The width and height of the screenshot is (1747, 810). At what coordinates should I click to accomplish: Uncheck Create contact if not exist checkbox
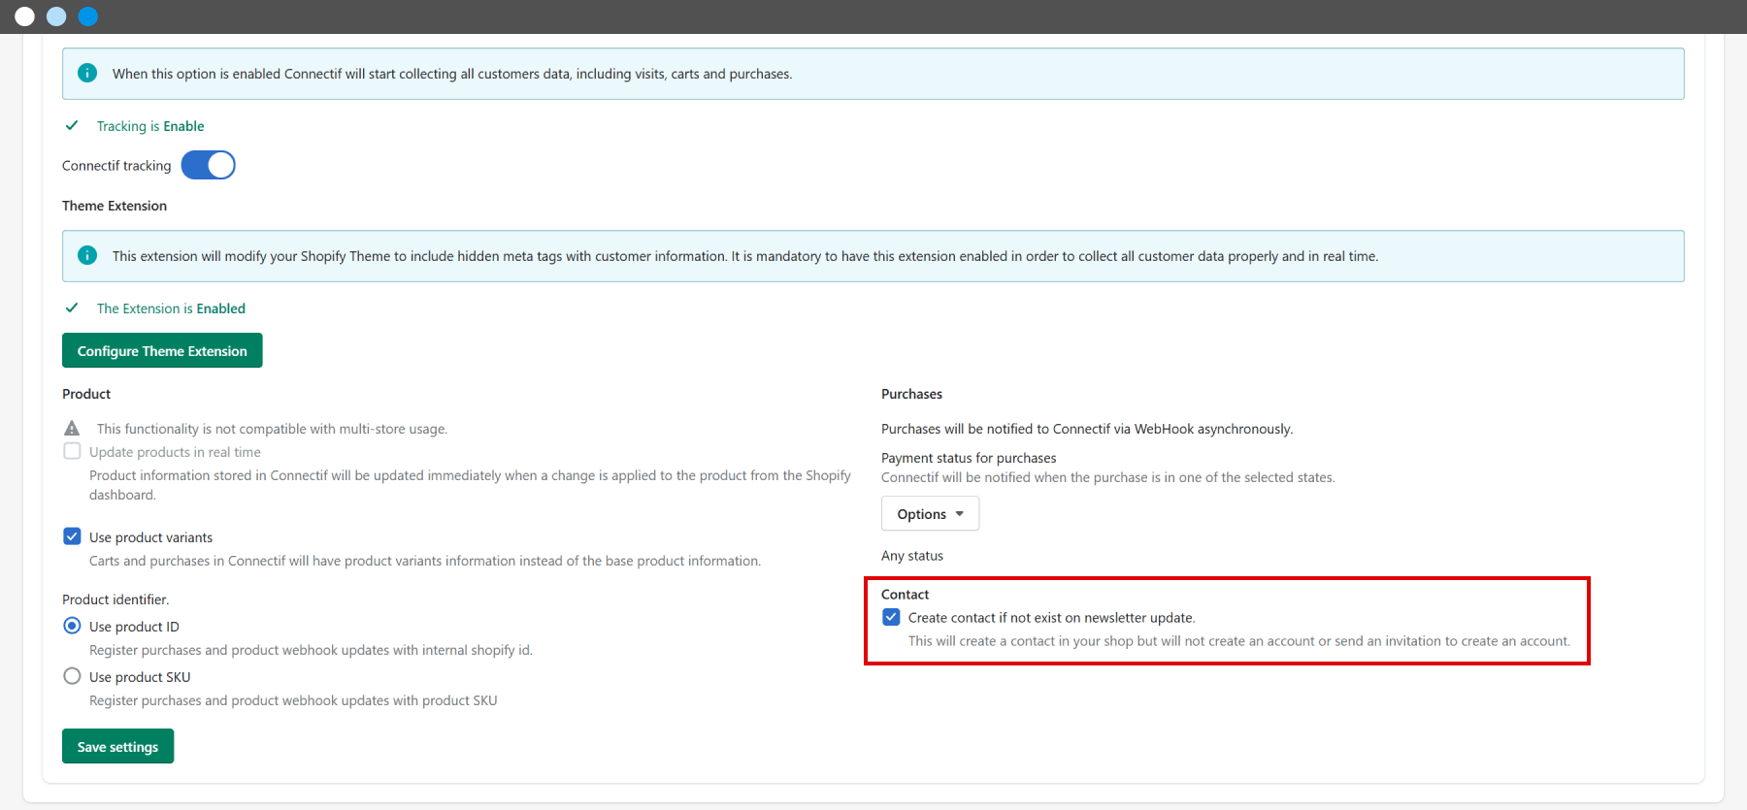click(x=891, y=617)
